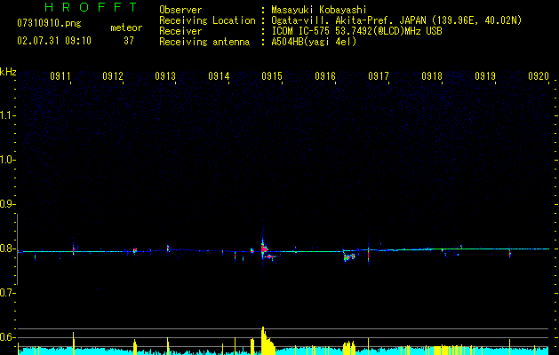This screenshot has width=559, height=355.
Task: Click the 0915 time axis marker
Action: tap(272, 76)
